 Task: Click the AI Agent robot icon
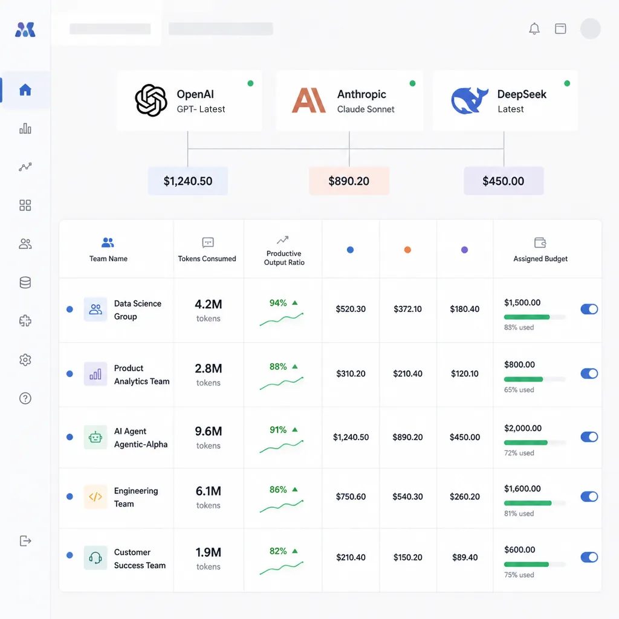point(96,437)
